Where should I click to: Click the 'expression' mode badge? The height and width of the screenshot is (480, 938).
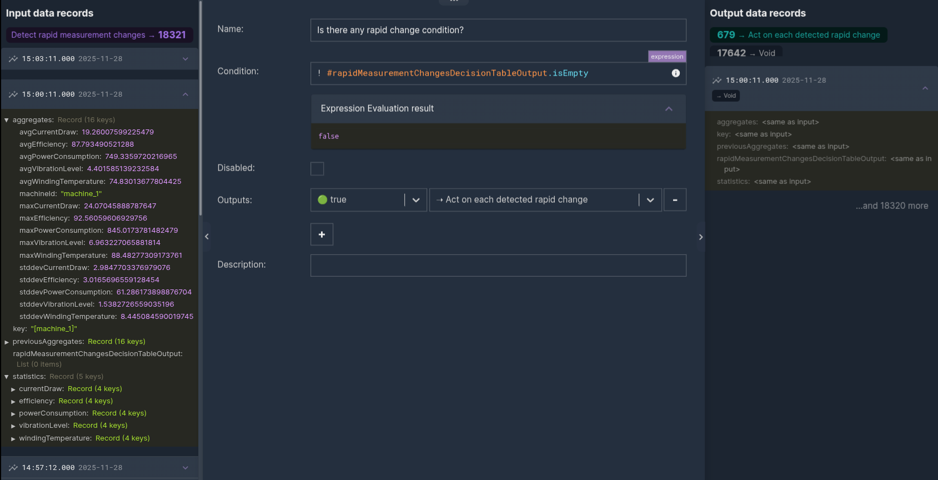[667, 57]
